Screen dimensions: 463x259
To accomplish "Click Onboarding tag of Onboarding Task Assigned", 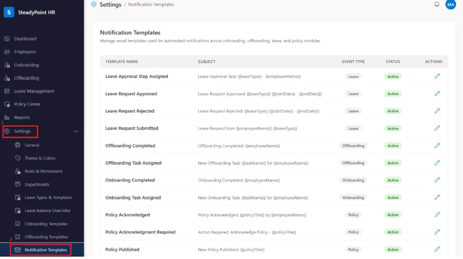I will point(353,197).
